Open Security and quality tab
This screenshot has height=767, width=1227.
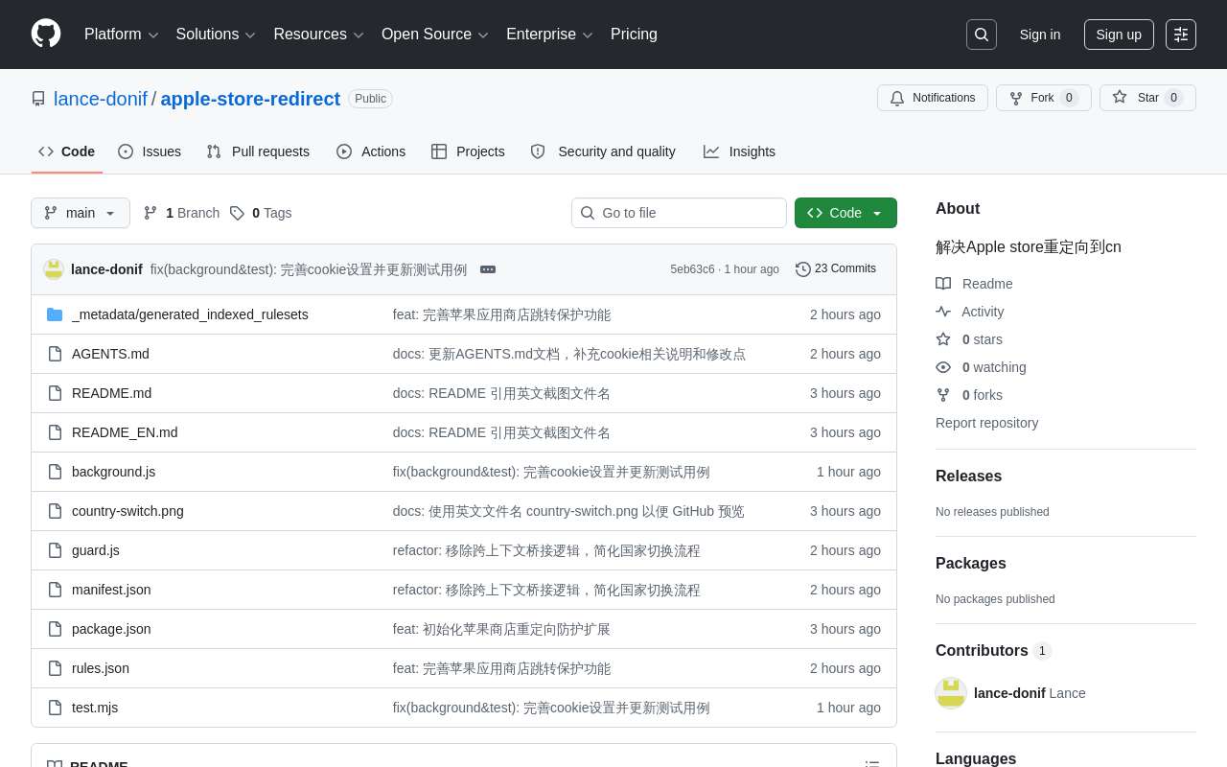603,151
